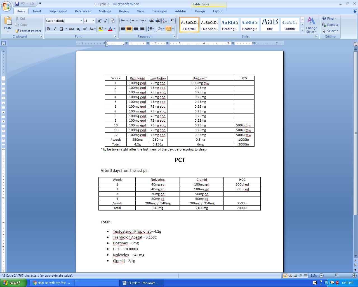Viewport: 358px width, 287px height.
Task: Increase paragraph indent
Action: click(x=157, y=21)
